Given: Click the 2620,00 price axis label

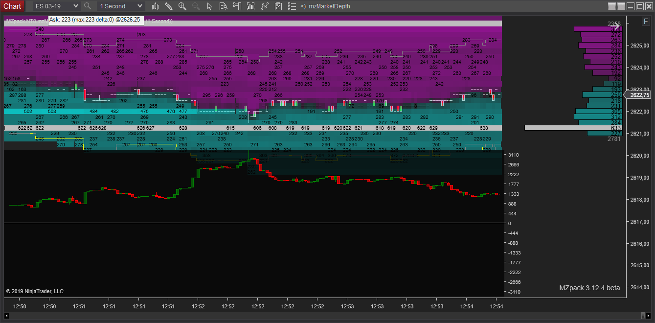Looking at the screenshot, I should [640, 156].
